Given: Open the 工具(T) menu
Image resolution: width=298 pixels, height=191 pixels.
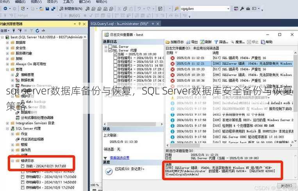Looking at the screenshot, I should pos(68,2).
